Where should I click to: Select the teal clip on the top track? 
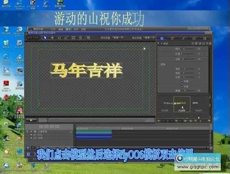point(94,131)
